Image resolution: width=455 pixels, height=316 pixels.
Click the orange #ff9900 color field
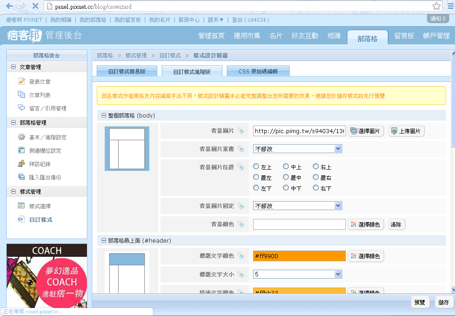click(x=299, y=256)
